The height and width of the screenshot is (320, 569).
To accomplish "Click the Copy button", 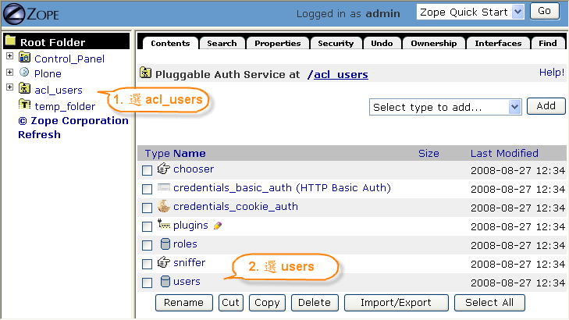I will [267, 303].
